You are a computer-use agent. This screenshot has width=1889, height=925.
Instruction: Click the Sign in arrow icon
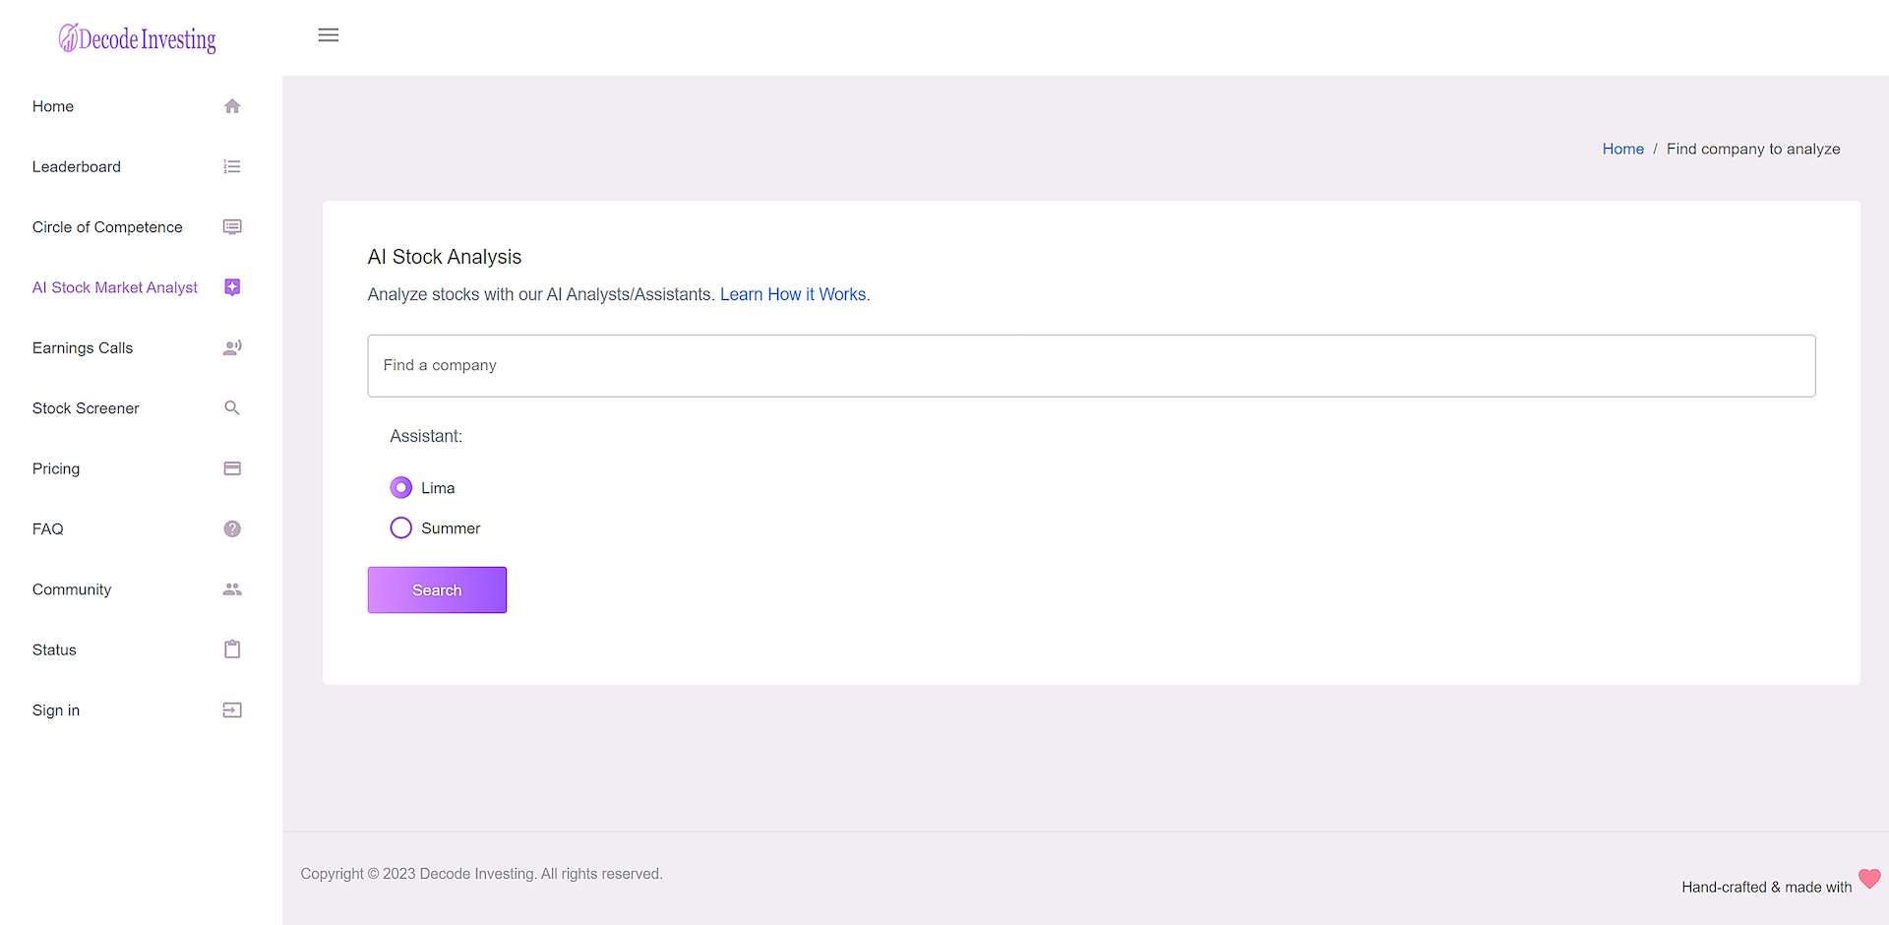[232, 710]
